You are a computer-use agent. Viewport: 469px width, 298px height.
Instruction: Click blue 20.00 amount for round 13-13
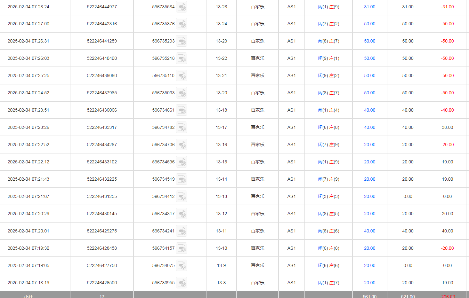[369, 196]
